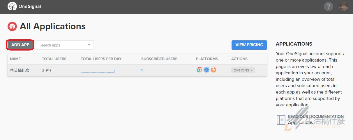Focus the Search apps field
Screen dimensions: 353x140
62,45
